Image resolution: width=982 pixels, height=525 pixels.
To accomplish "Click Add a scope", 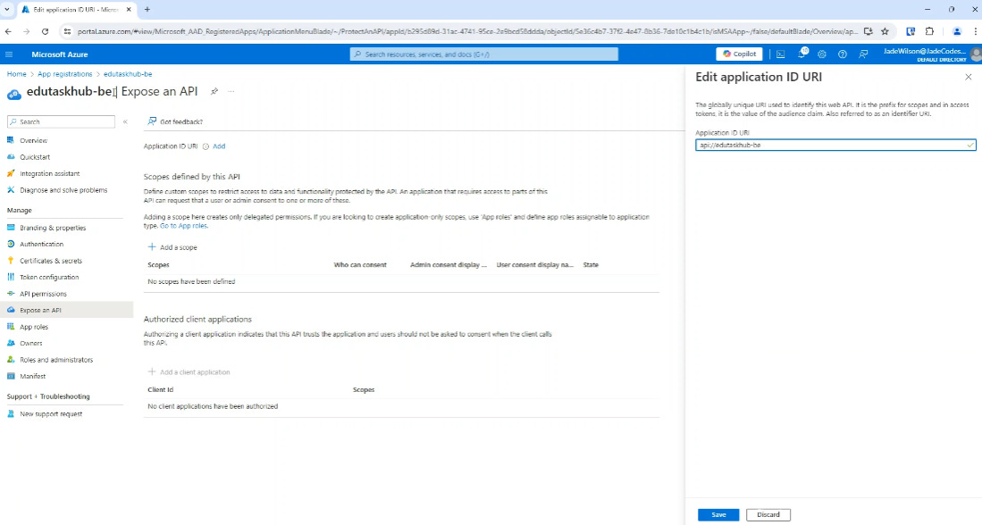I will click(x=172, y=247).
